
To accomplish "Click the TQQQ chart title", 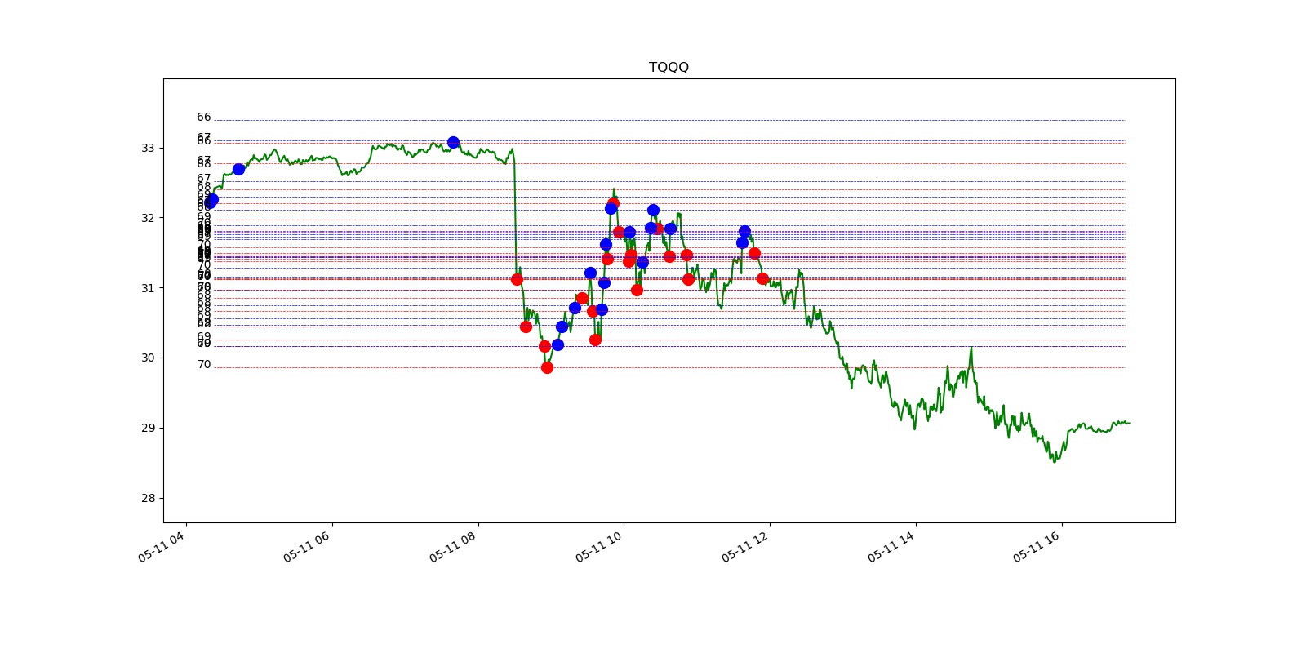I will click(x=669, y=67).
